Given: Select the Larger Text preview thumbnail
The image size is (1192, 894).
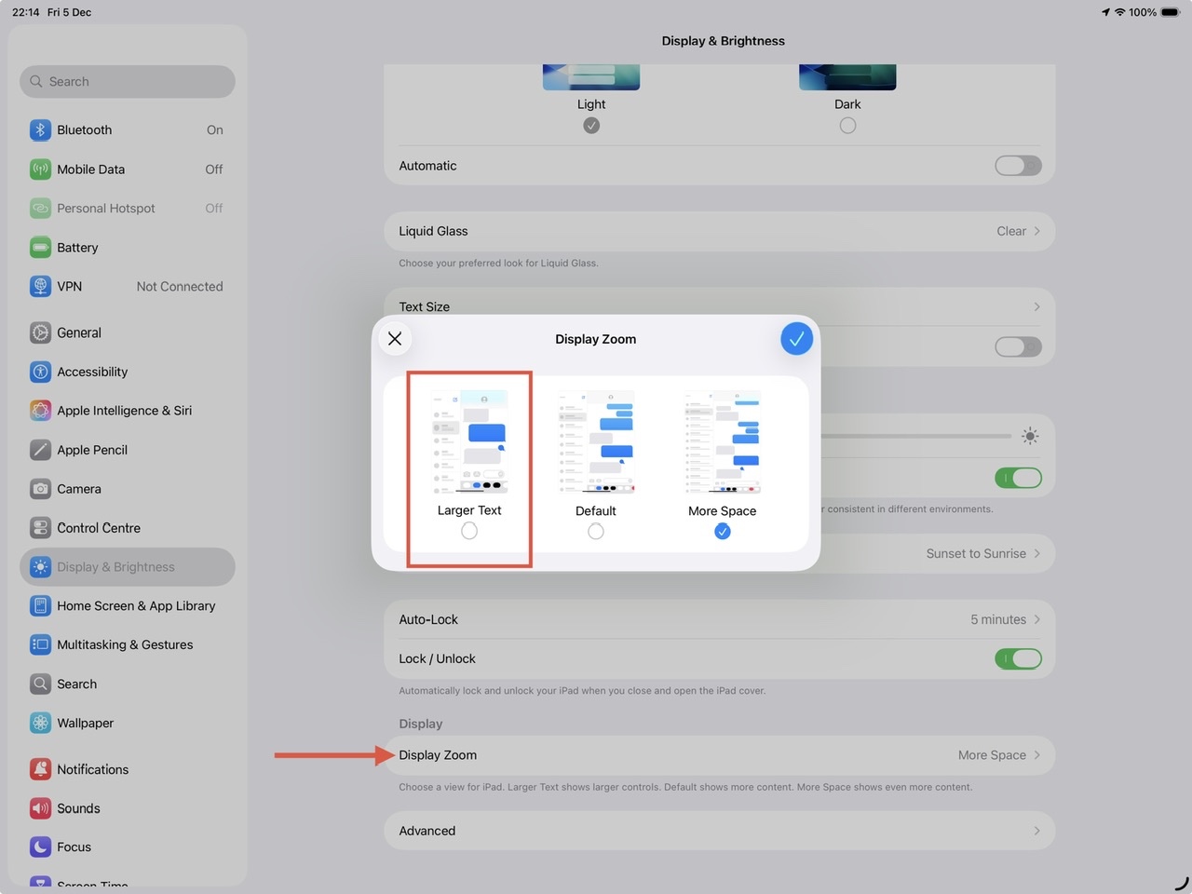Looking at the screenshot, I should click(x=469, y=441).
